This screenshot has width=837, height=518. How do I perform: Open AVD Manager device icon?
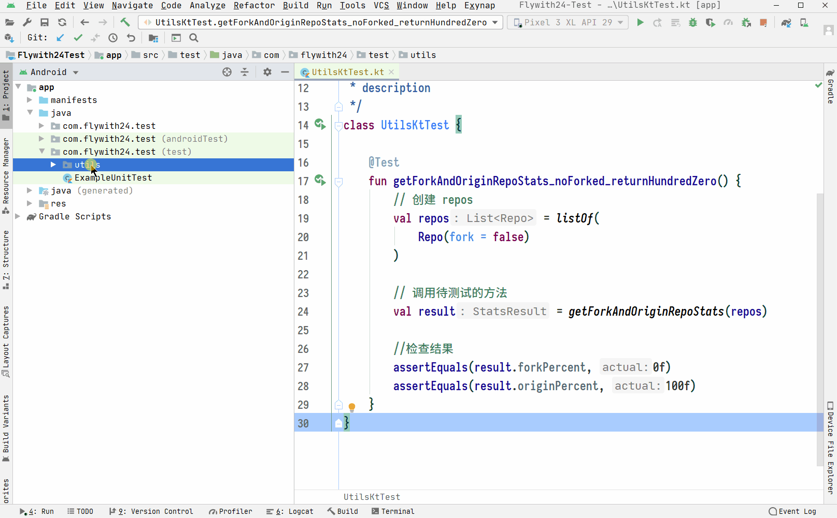[804, 22]
